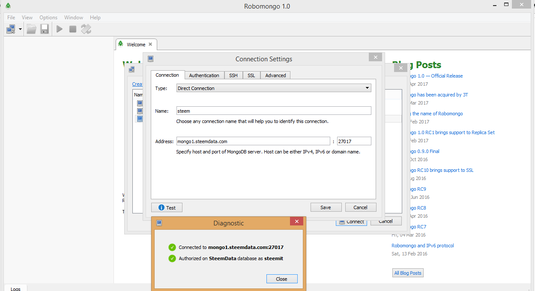Open 'RC10 brings support to SSL' link
The width and height of the screenshot is (535, 291).
point(443,170)
